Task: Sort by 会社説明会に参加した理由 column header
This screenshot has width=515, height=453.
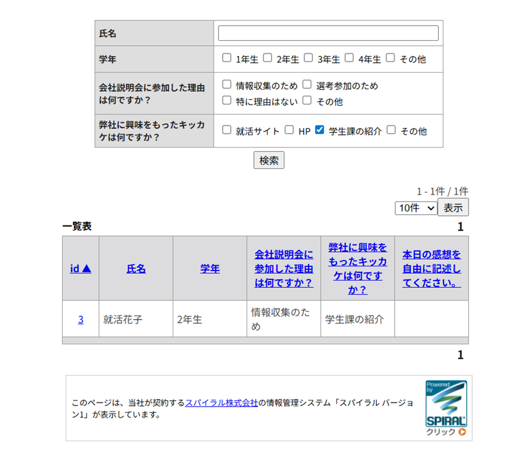Action: [284, 268]
